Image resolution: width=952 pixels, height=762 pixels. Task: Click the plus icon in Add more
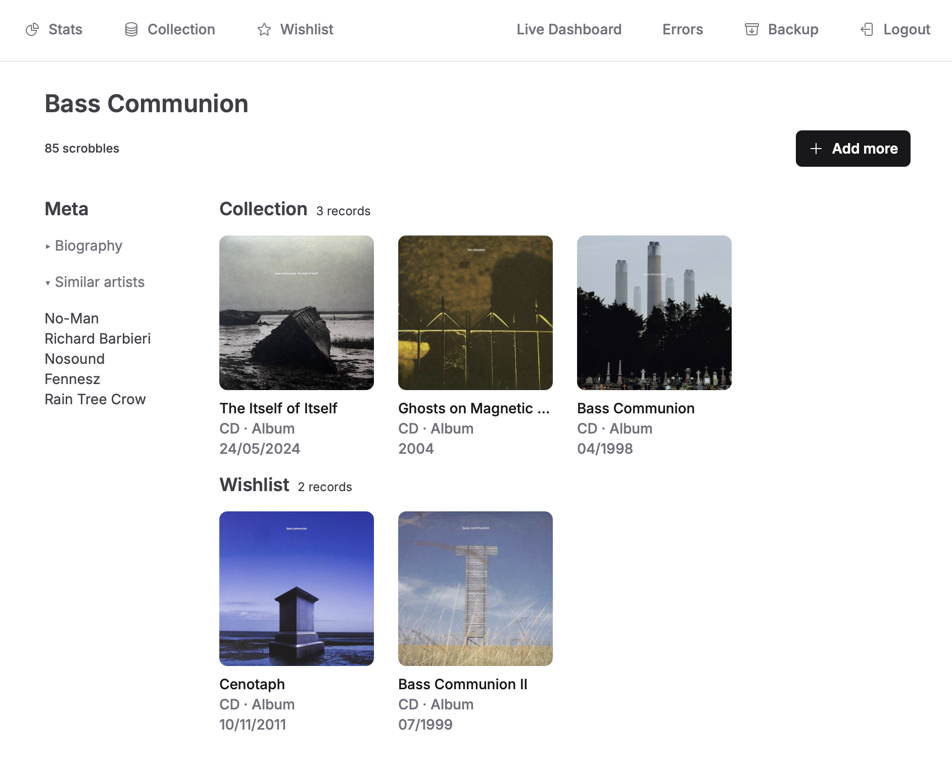(x=816, y=149)
